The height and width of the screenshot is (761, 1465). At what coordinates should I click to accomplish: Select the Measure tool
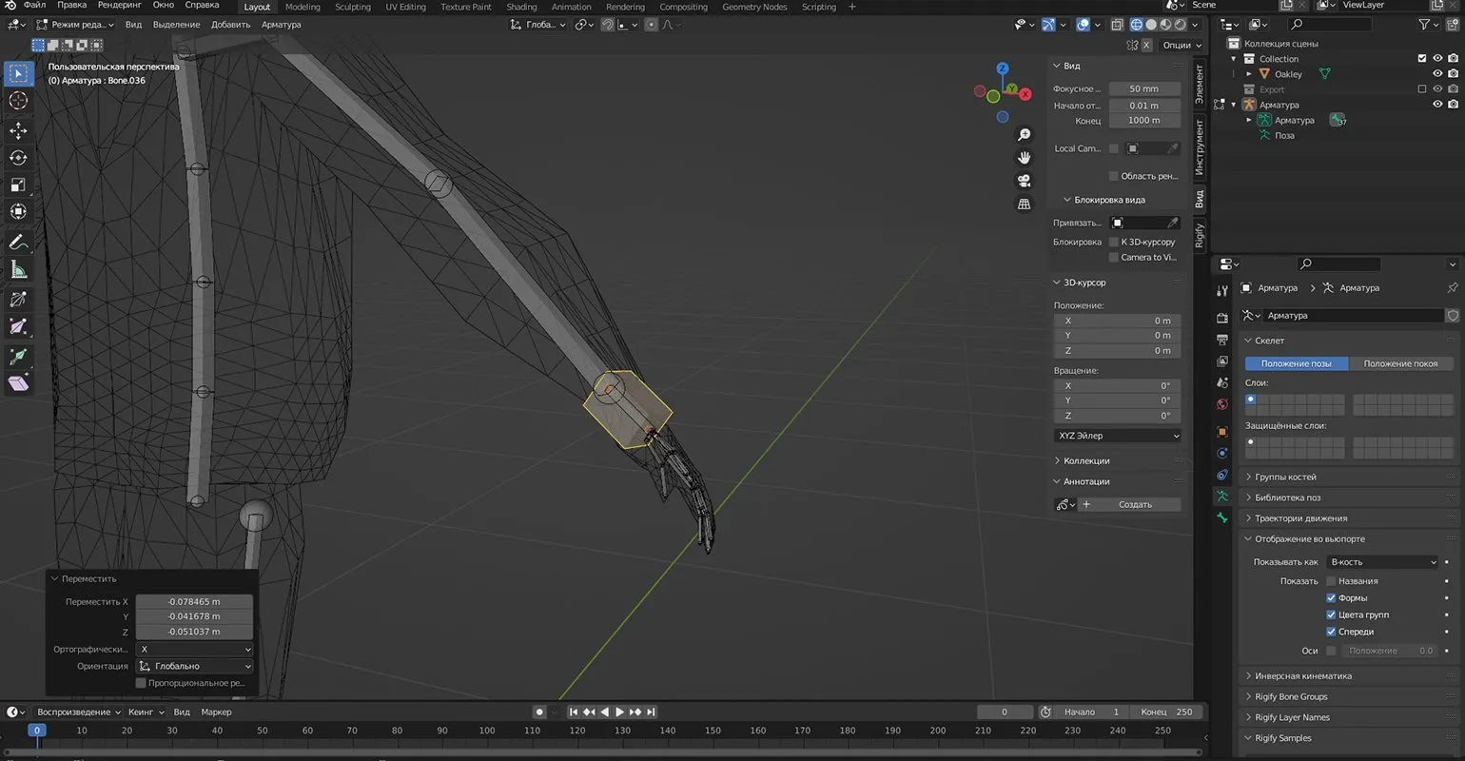[x=18, y=270]
